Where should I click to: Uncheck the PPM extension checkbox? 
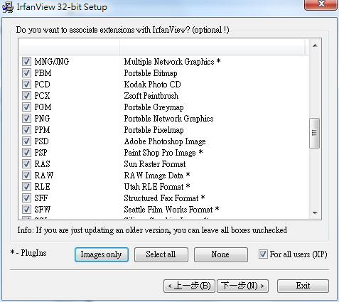click(26, 130)
